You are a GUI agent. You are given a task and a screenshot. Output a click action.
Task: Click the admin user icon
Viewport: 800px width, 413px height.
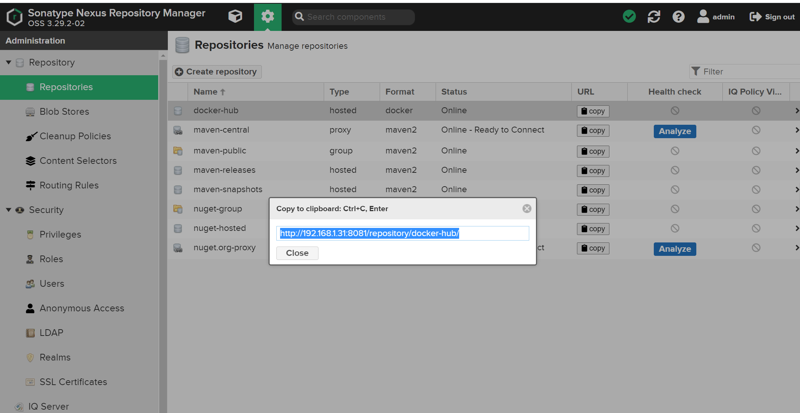coord(703,17)
